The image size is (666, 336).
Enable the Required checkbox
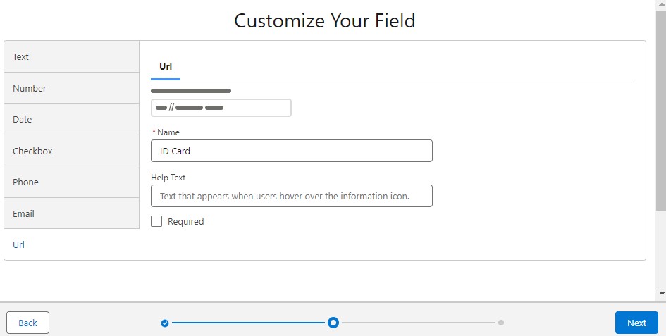(156, 221)
